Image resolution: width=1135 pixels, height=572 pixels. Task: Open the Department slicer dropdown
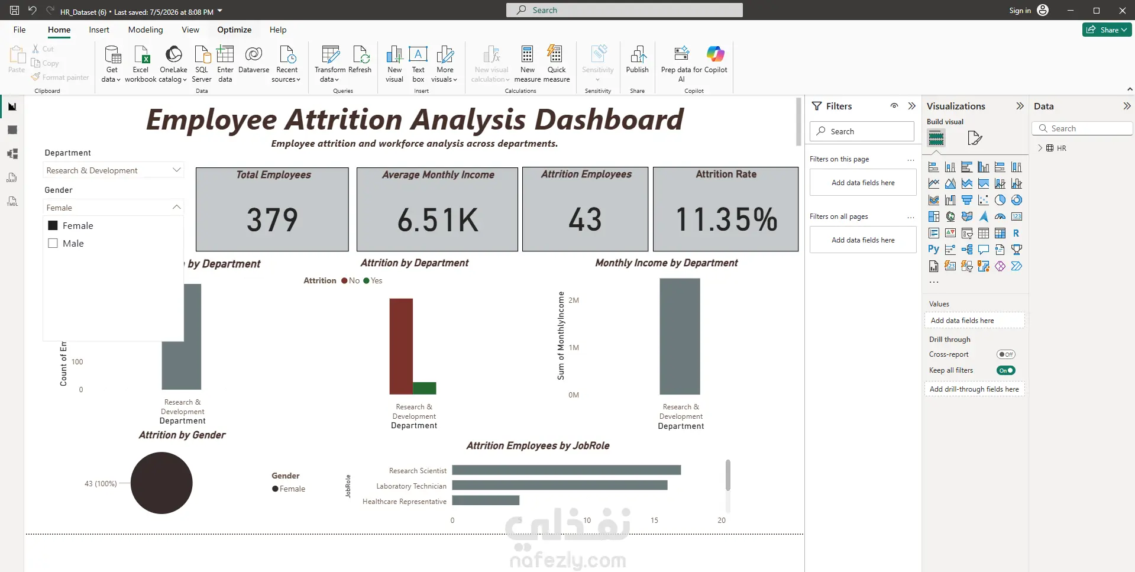(x=176, y=170)
